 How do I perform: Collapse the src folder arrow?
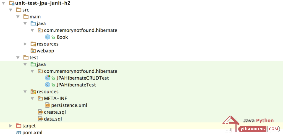pos(11,10)
